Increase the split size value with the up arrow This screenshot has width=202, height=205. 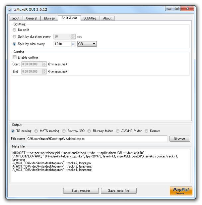coord(73,43)
